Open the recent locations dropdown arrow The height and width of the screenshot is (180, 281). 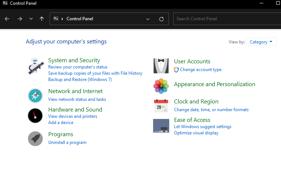[x=31, y=19]
